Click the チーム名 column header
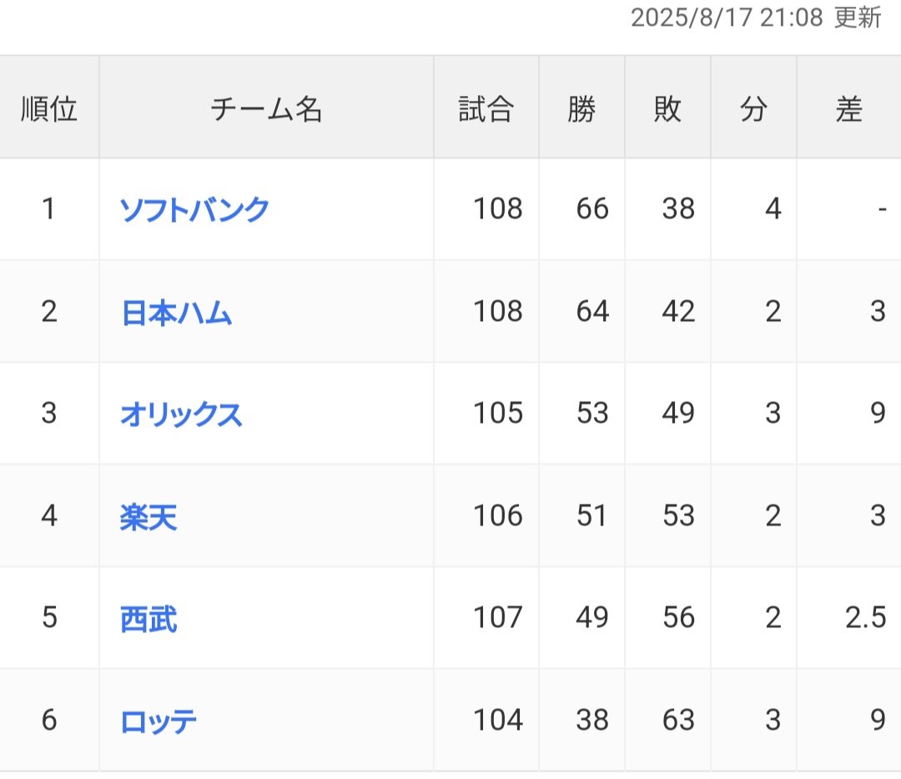901x779 pixels. pos(266,108)
